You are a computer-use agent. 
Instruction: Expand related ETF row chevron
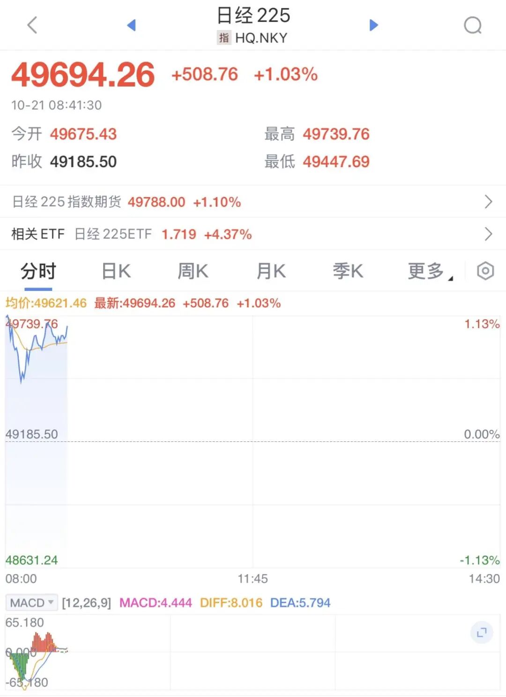click(488, 234)
